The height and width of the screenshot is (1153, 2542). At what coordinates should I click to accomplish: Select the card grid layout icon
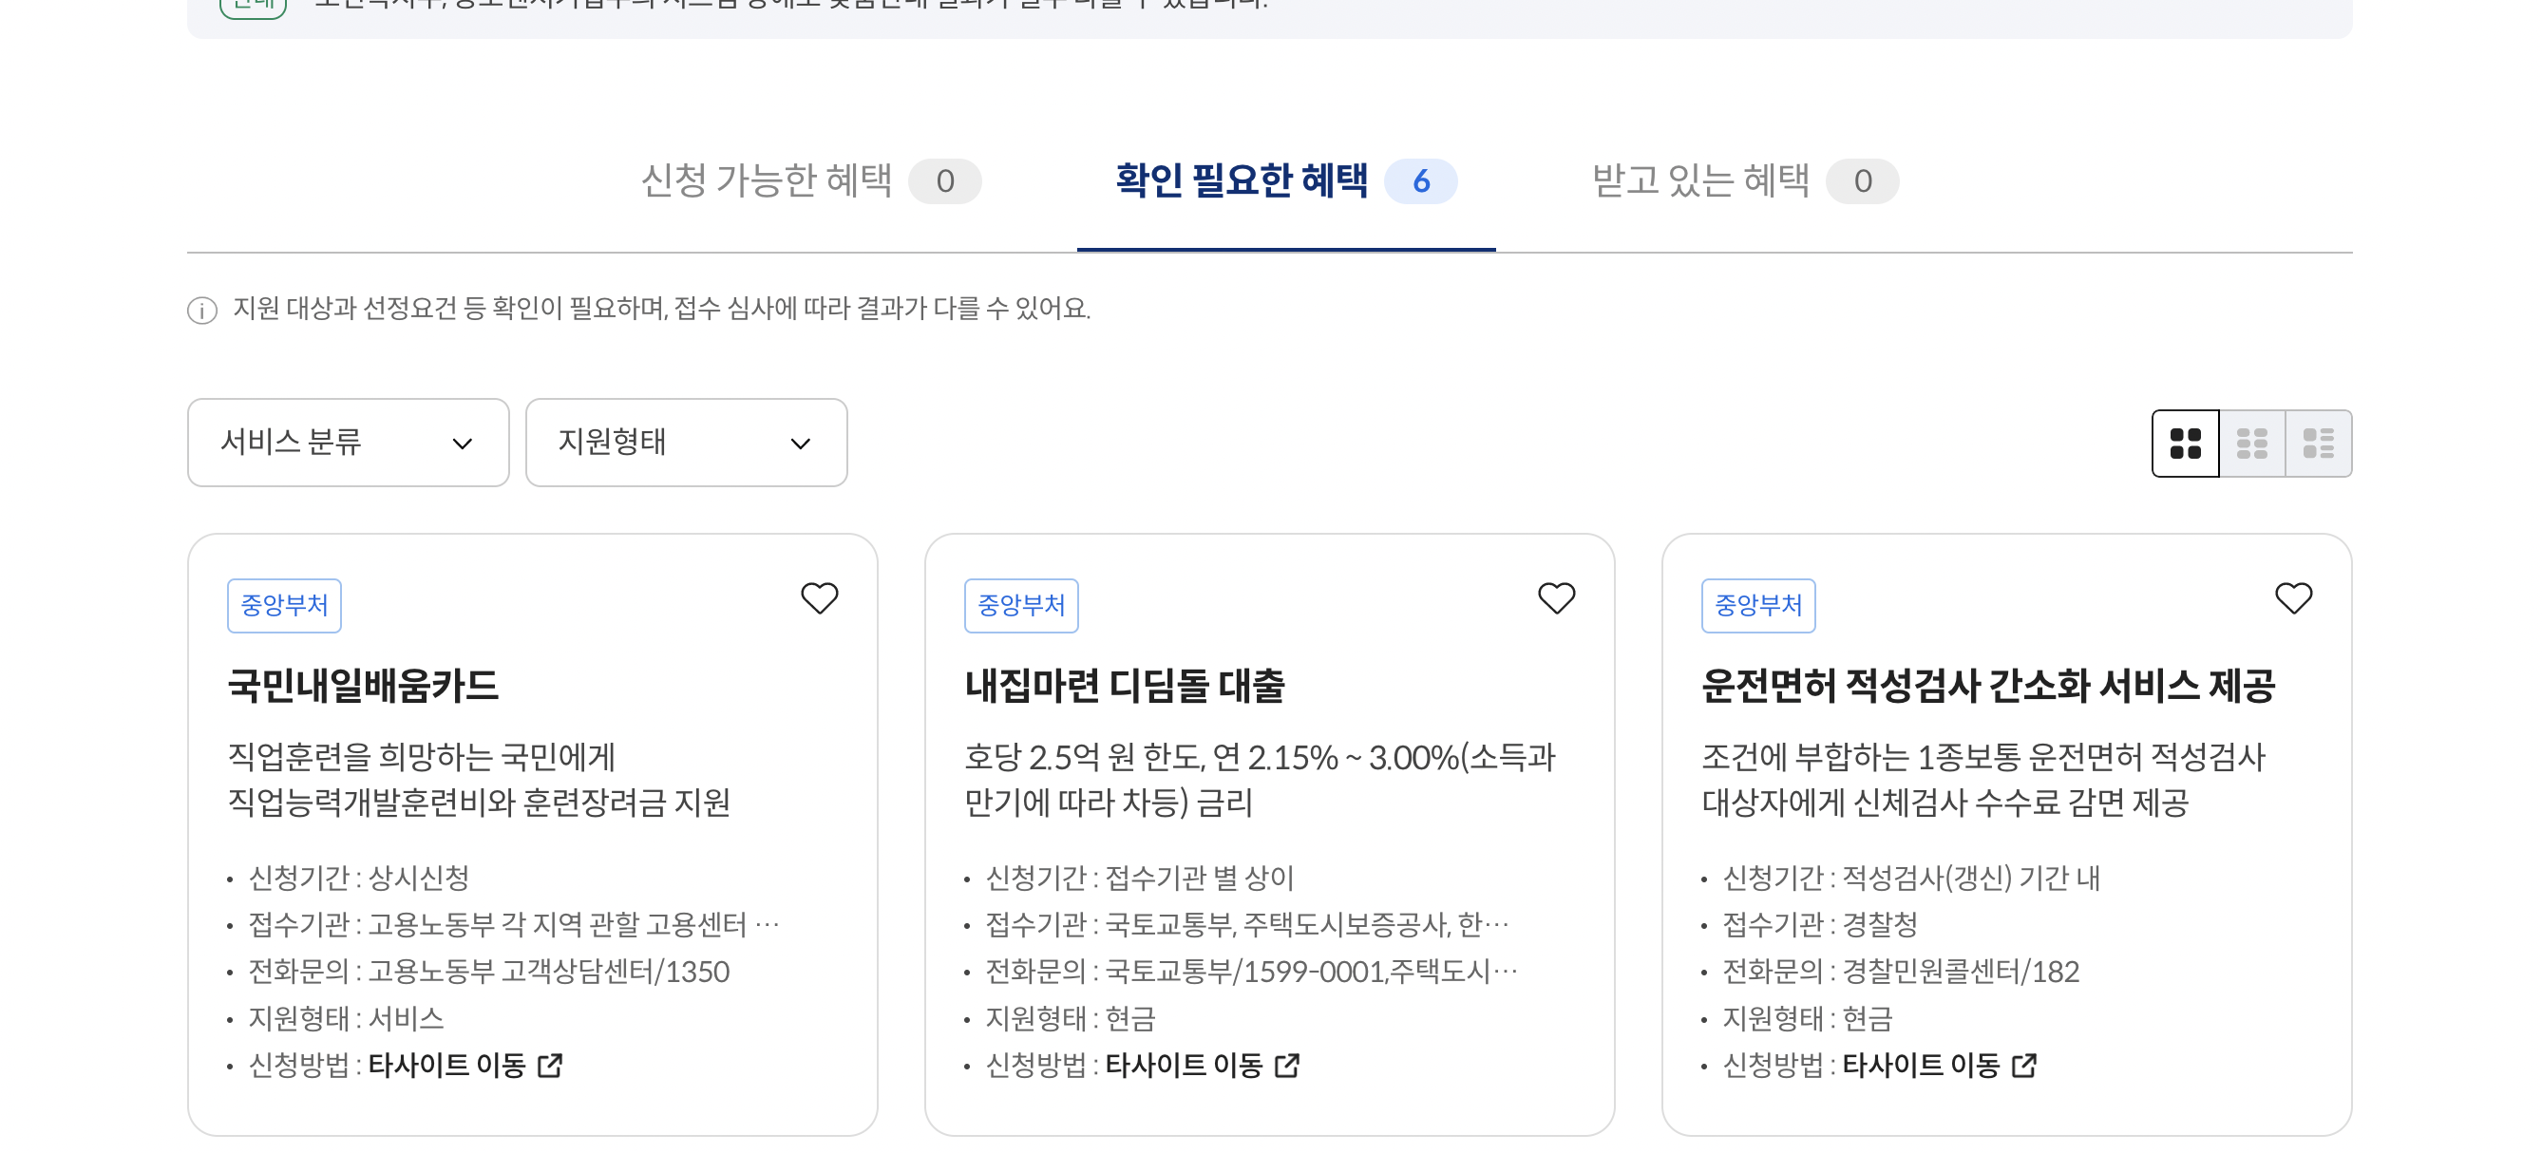click(x=2187, y=443)
